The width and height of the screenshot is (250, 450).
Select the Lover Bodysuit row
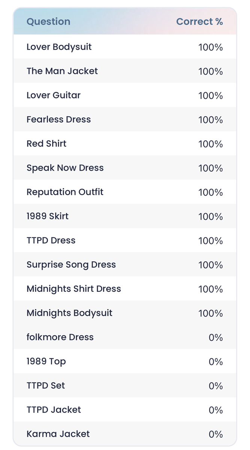coord(125,47)
